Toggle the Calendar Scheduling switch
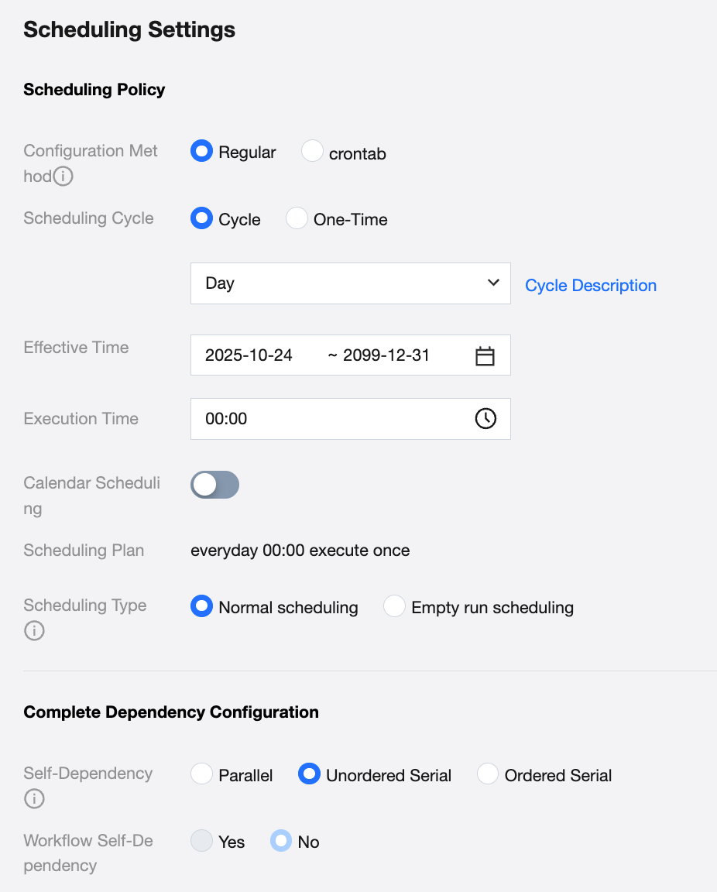Viewport: 717px width, 892px height. 214,485
